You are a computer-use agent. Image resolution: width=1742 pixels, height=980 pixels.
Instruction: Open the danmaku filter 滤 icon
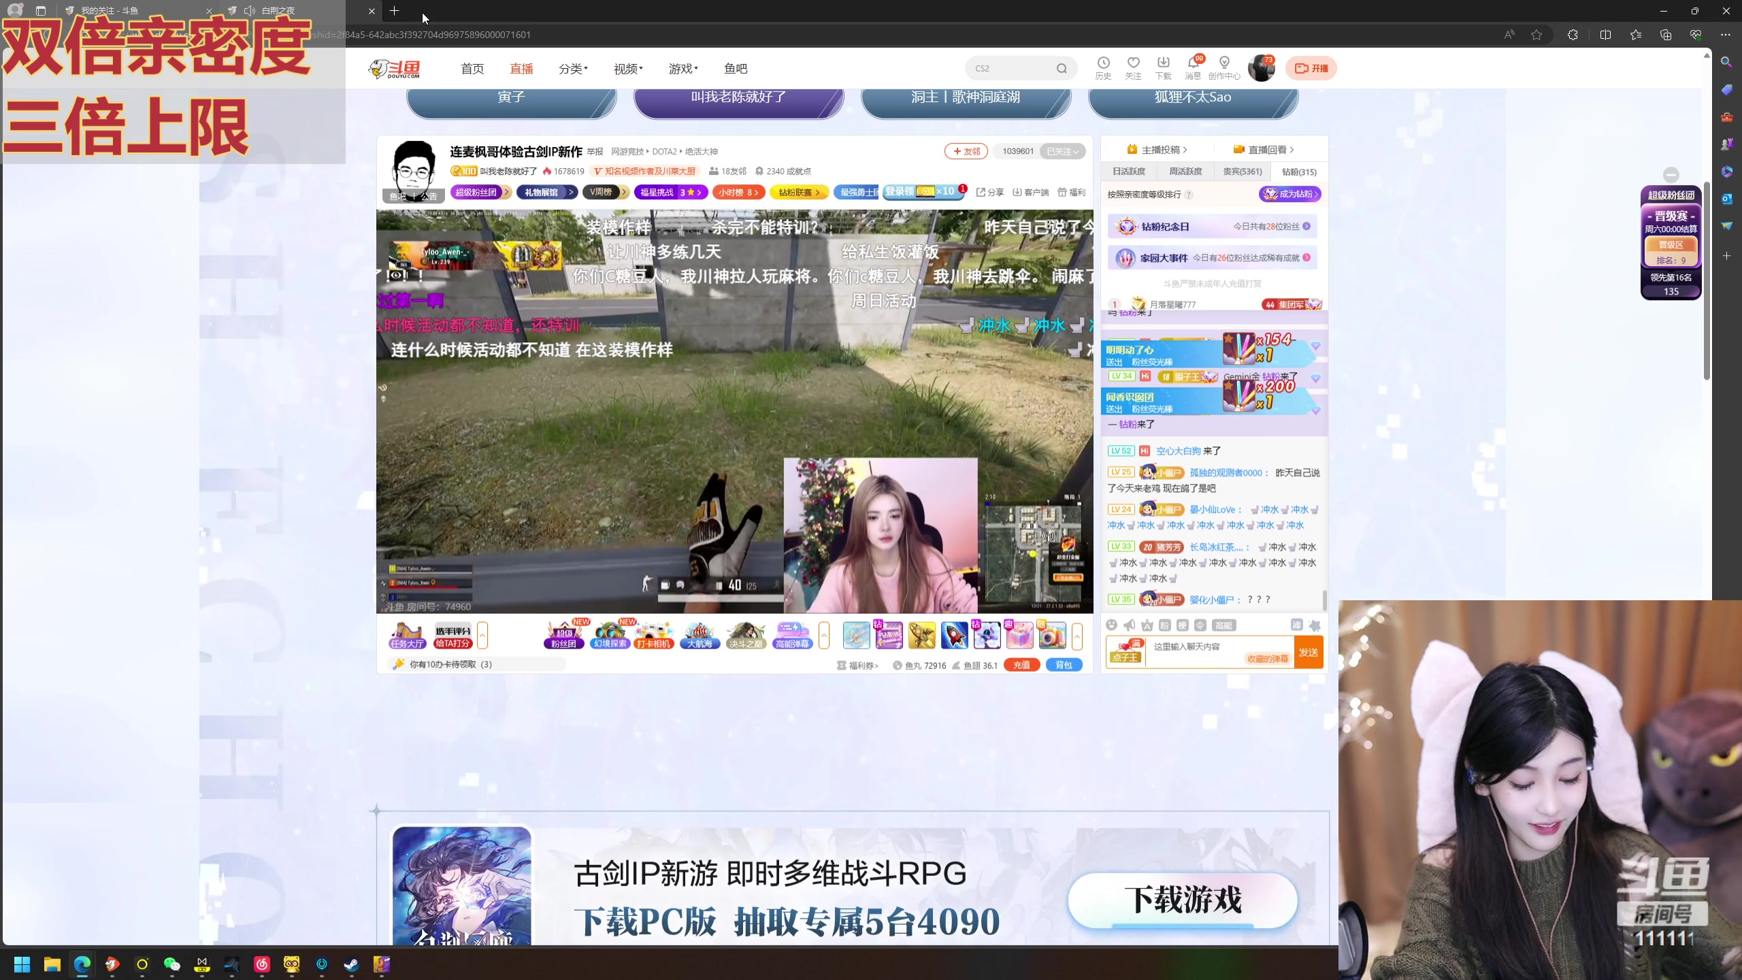pos(1296,625)
